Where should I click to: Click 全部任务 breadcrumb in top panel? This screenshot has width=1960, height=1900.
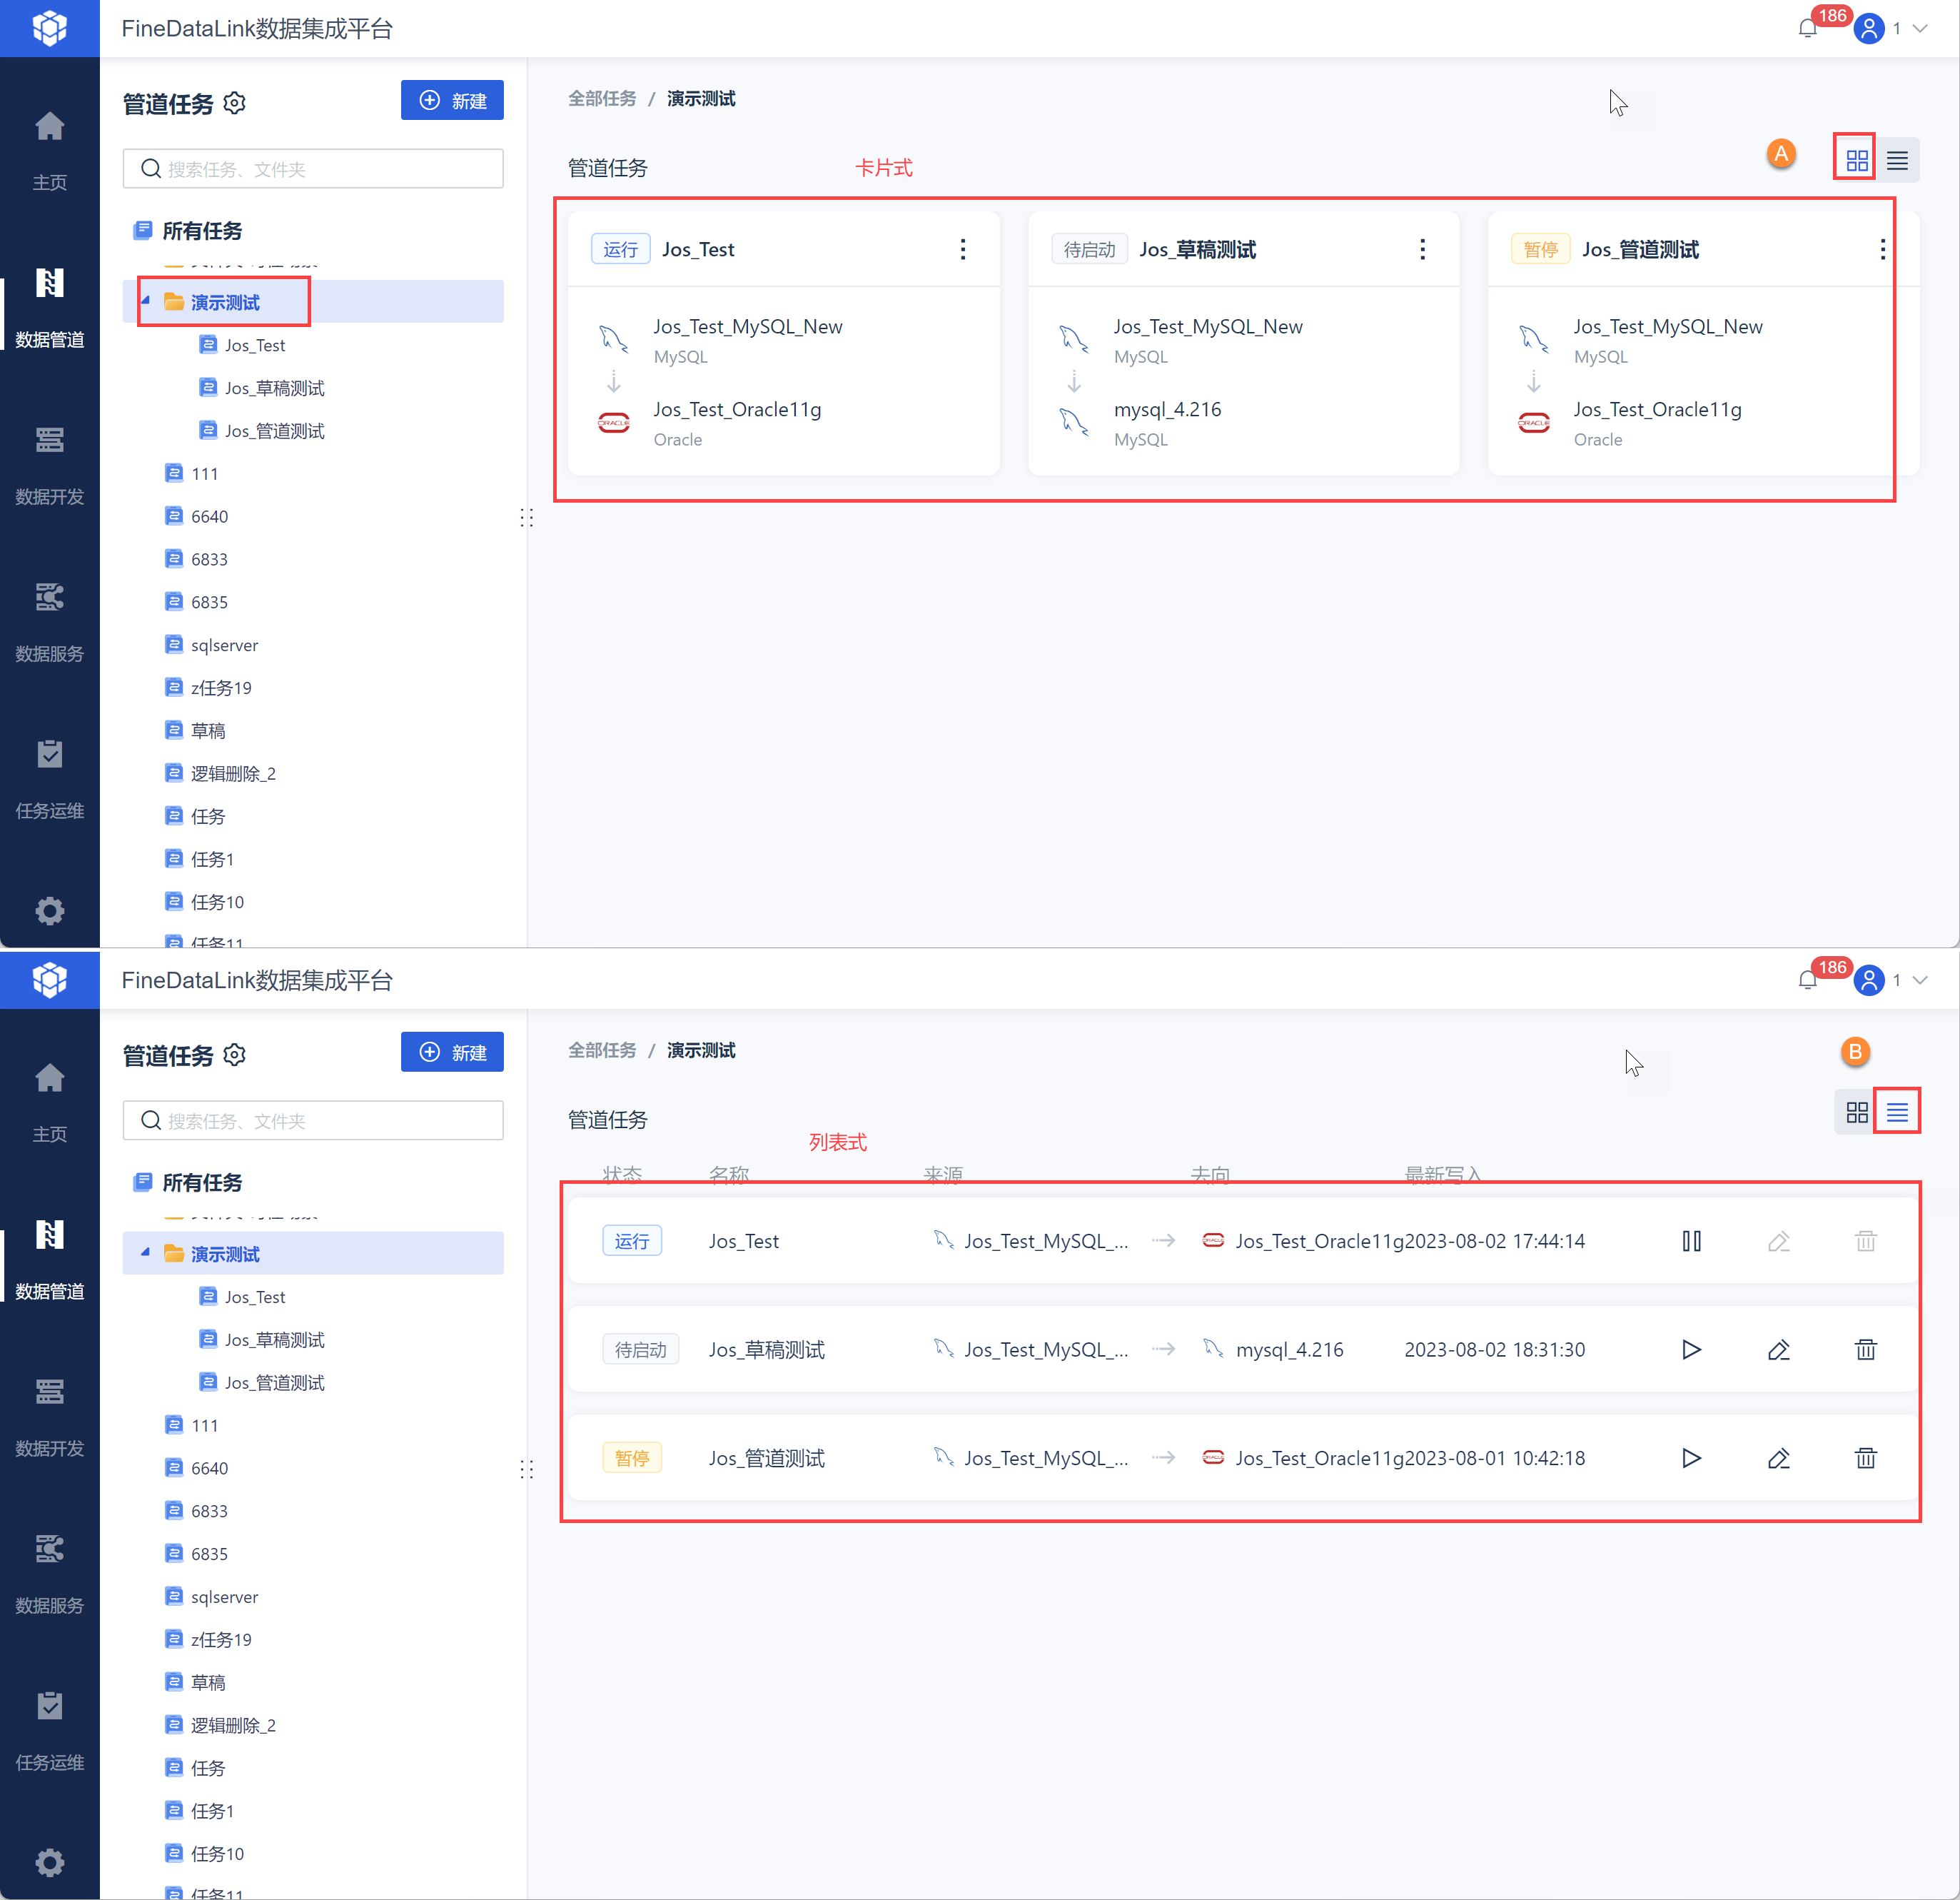click(x=602, y=98)
